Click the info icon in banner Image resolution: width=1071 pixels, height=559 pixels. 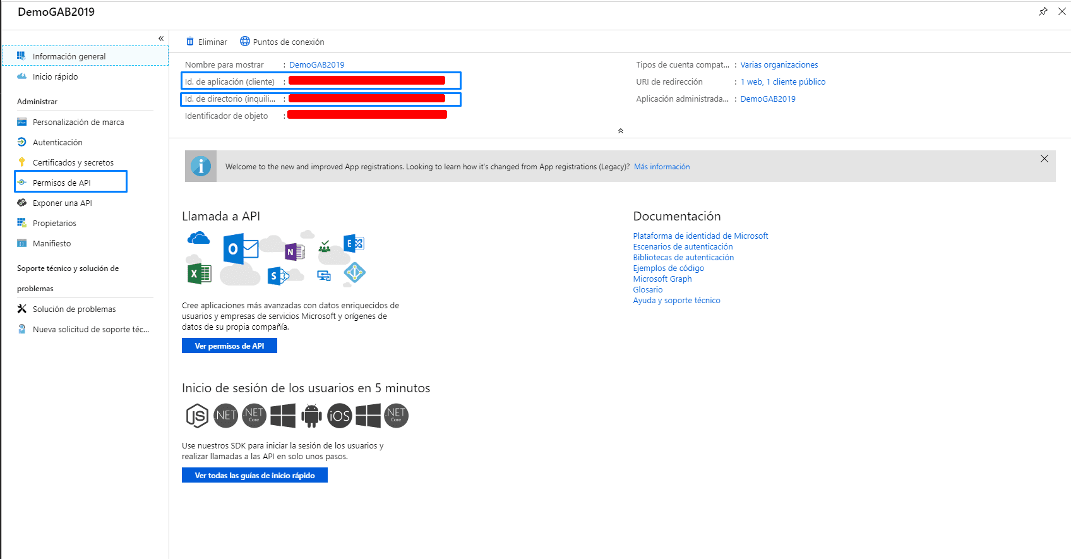click(x=201, y=166)
